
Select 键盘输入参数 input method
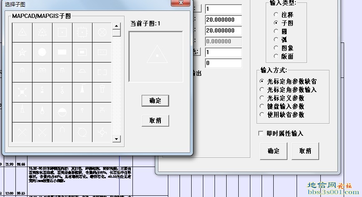[x=262, y=106]
